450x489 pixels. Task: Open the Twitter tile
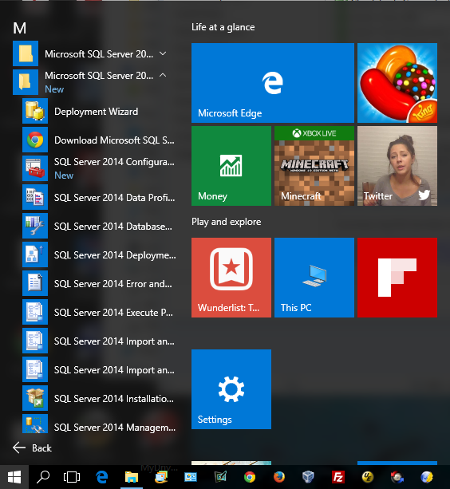pos(397,166)
